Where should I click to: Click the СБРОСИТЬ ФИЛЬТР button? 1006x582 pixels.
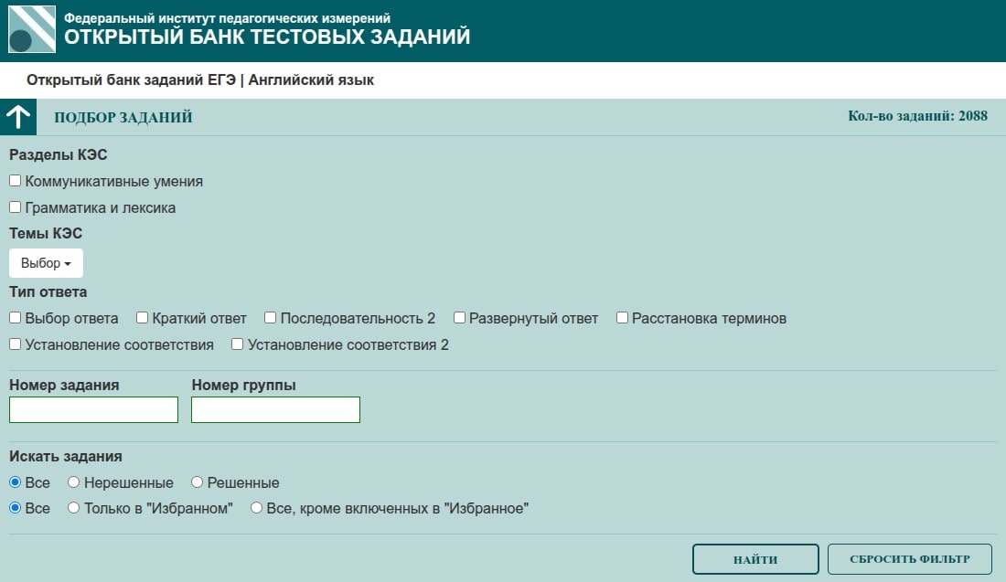click(x=910, y=559)
